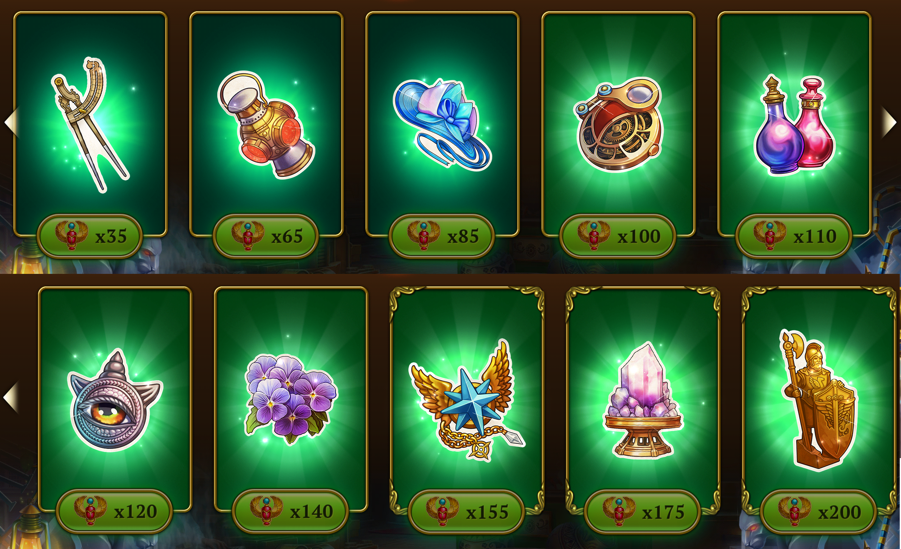The height and width of the screenshot is (549, 901).
Task: Select the dragon eye amulet item
Action: (x=115, y=400)
